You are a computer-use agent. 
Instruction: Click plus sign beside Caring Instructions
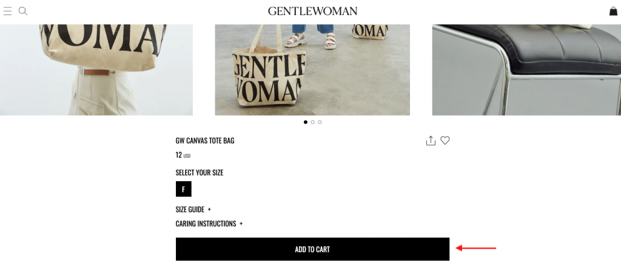[241, 224]
